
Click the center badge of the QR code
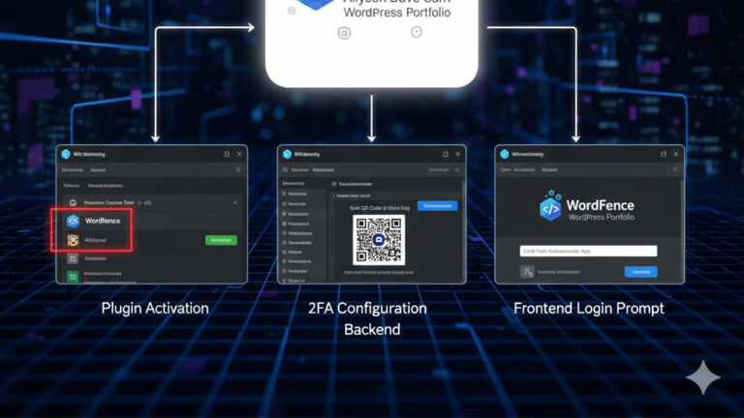coord(379,239)
